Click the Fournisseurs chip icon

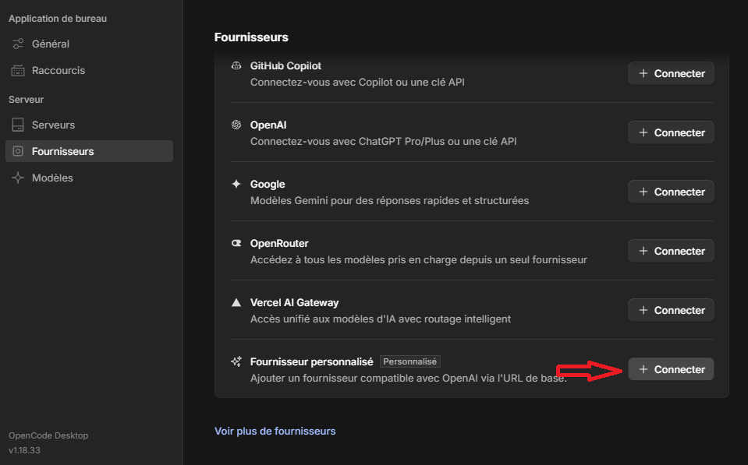(x=18, y=151)
